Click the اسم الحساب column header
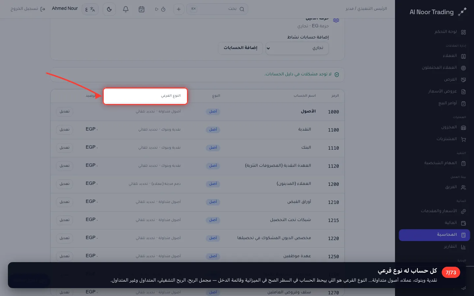Screen dimensions: 474x296 point(305,96)
